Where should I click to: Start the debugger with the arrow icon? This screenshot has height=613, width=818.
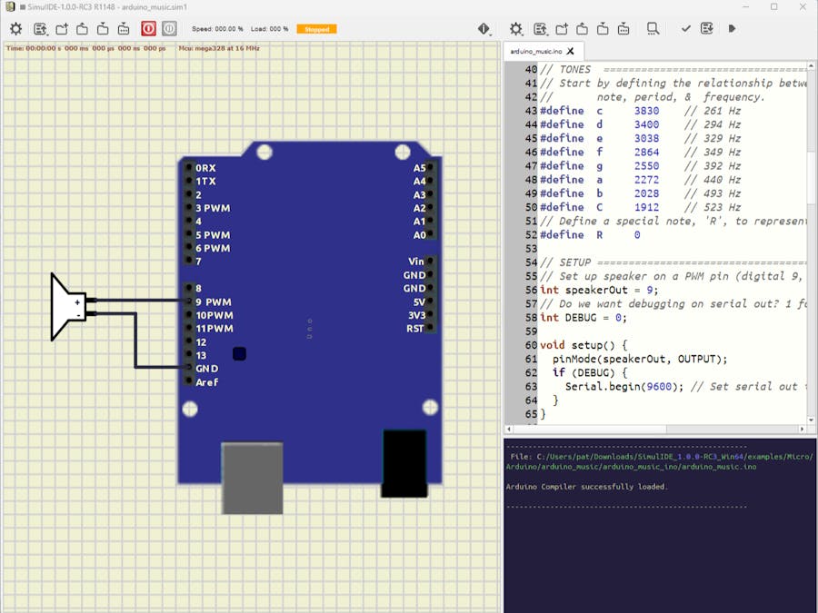click(733, 29)
